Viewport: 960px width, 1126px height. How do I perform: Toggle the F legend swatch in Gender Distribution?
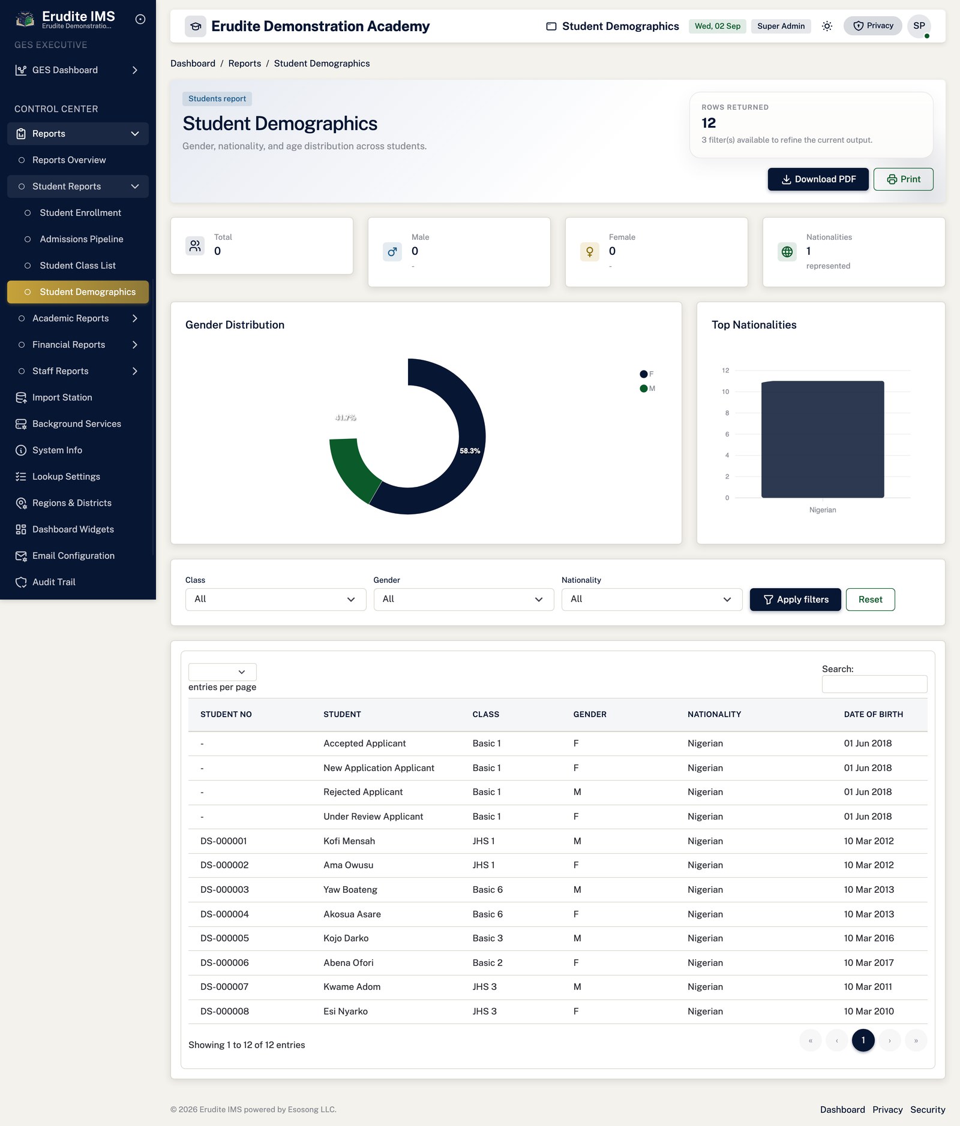tap(643, 374)
